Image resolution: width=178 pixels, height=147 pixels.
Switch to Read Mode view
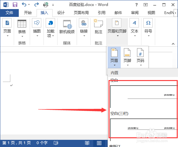(x=87, y=143)
